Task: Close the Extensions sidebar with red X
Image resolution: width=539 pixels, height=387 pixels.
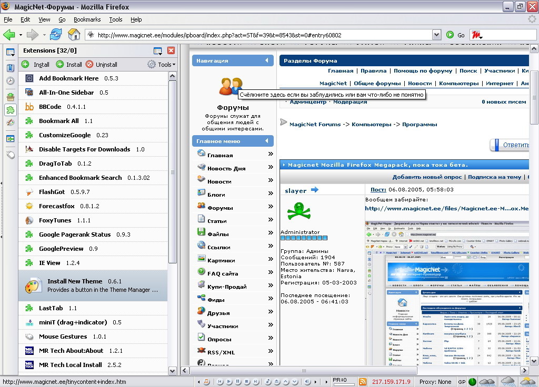Action: pos(171,51)
